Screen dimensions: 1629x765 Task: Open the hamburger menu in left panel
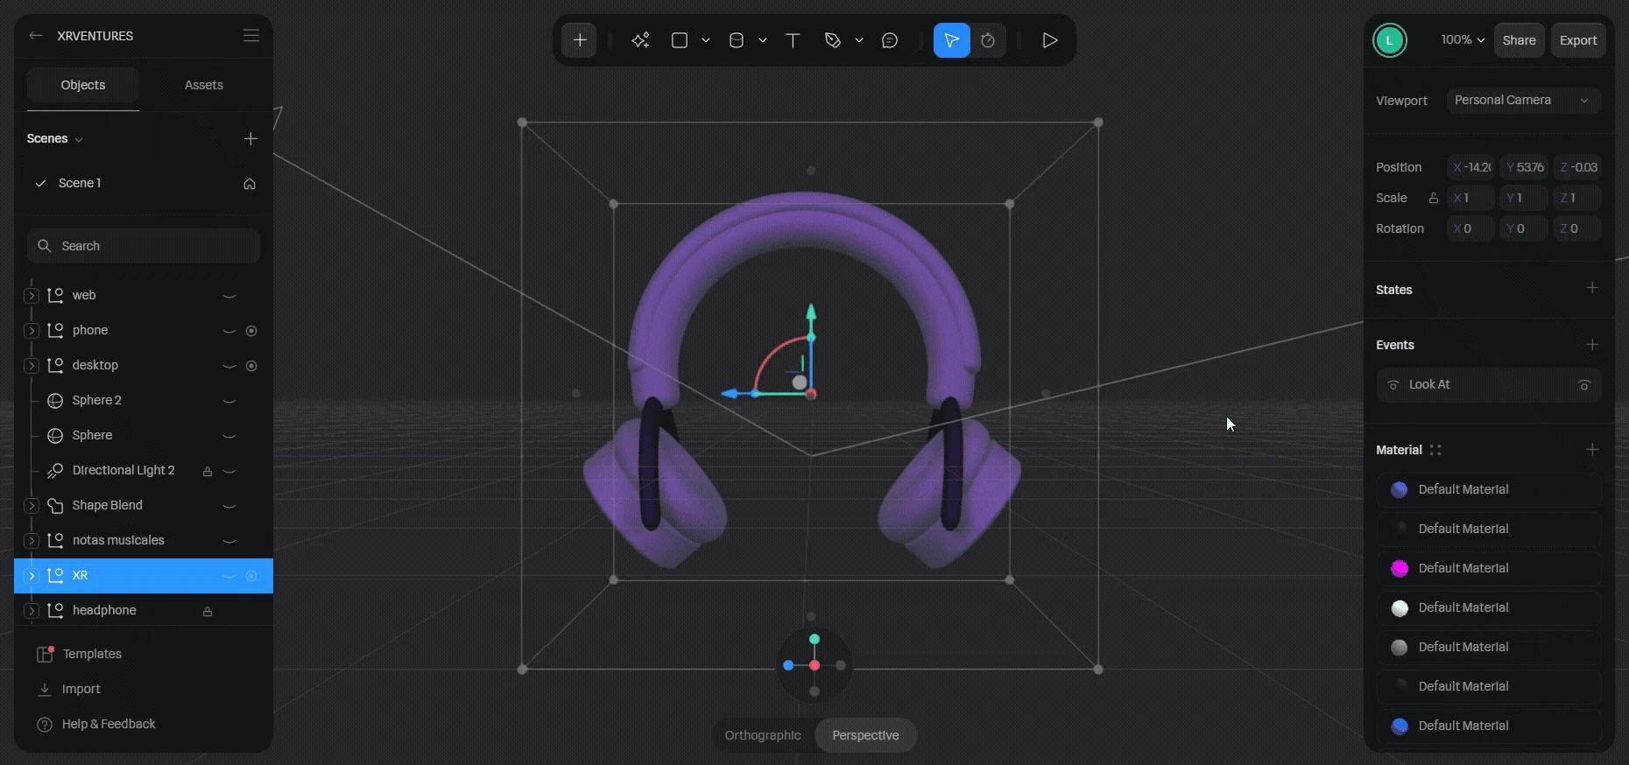pyautogui.click(x=251, y=36)
